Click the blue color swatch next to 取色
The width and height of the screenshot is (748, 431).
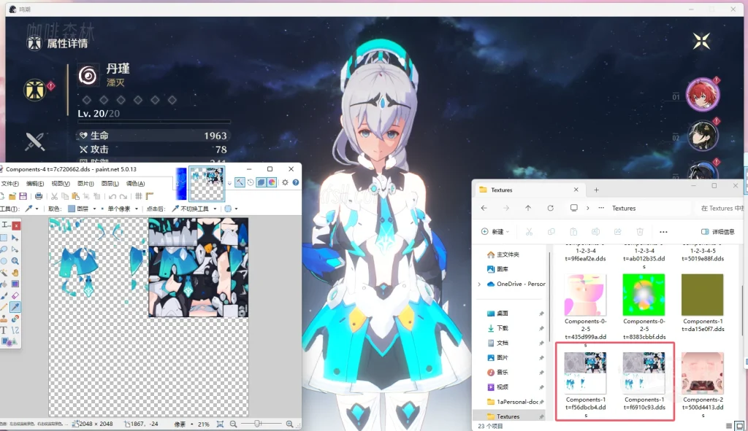click(x=72, y=208)
